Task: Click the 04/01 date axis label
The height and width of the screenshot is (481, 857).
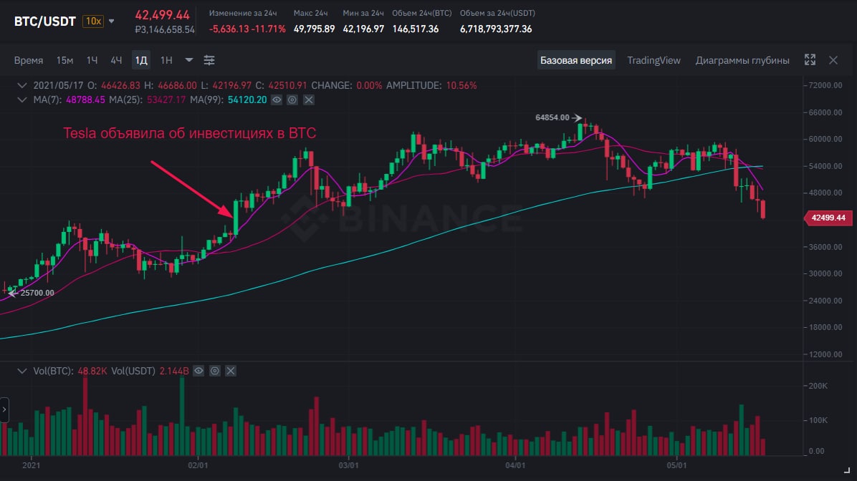Action: (515, 465)
